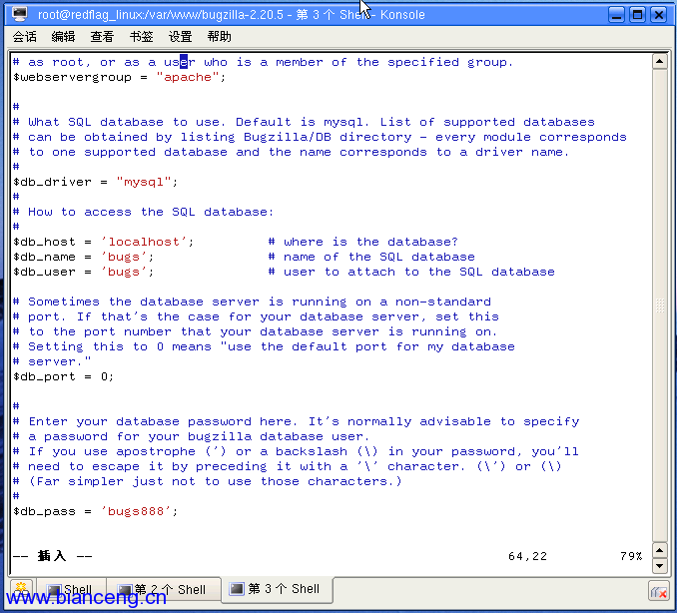
Task: Open the 设置 menu
Action: click(x=180, y=37)
